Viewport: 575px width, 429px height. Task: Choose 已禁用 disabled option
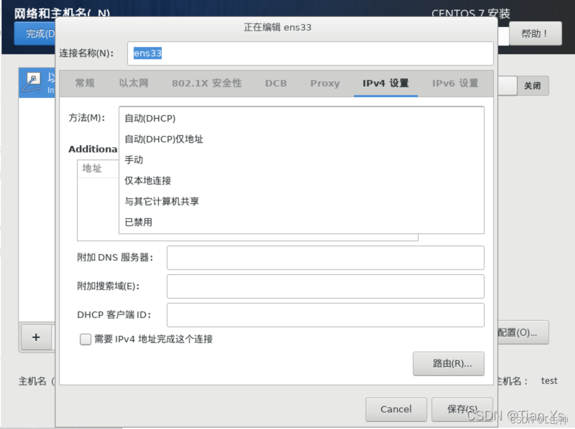[301, 222]
